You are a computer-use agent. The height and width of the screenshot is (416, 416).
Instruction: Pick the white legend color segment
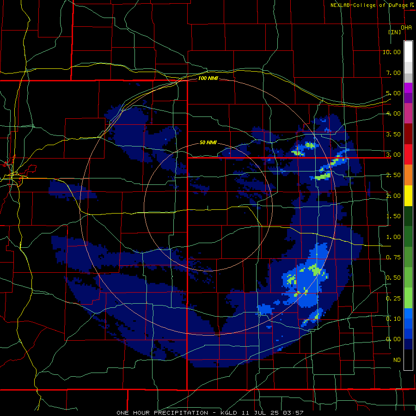(x=408, y=52)
